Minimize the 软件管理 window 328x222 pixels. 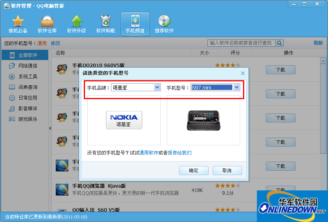[x=294, y=4]
